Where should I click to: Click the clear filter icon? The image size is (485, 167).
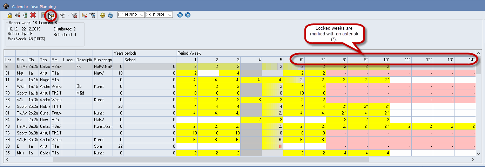point(74,15)
